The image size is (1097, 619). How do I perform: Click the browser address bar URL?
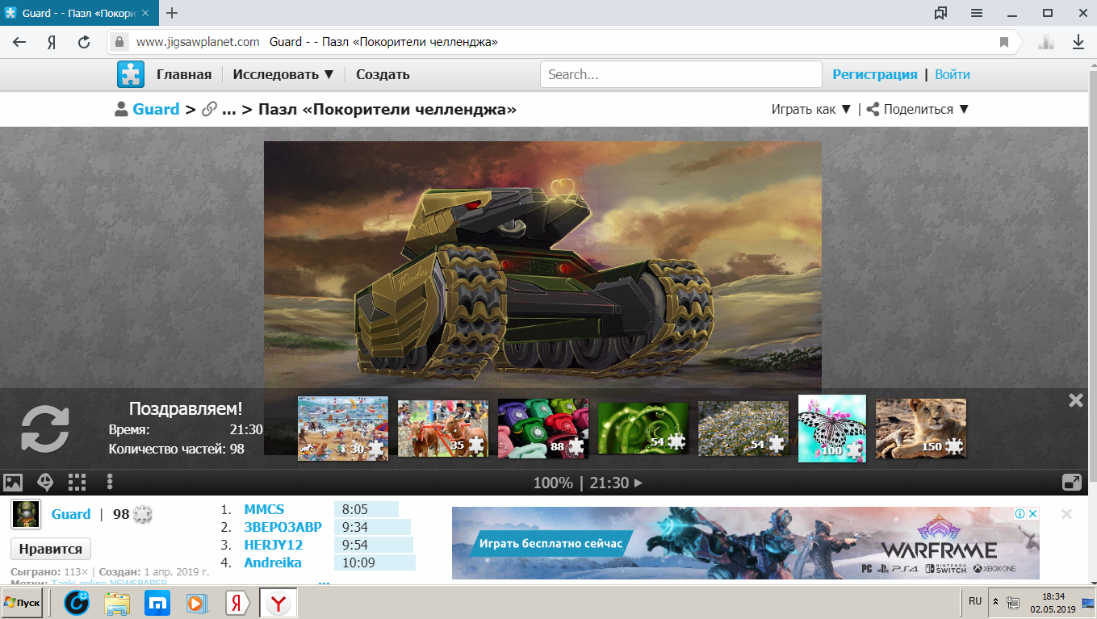click(197, 42)
